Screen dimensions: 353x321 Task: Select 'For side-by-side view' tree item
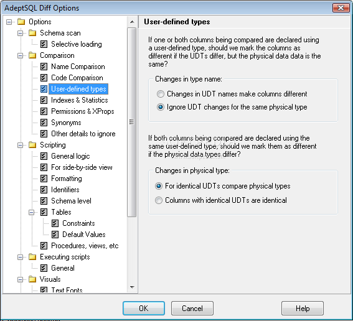pyautogui.click(x=82, y=167)
